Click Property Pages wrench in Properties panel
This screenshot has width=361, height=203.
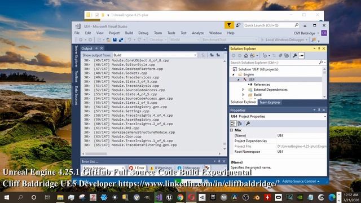point(248,123)
